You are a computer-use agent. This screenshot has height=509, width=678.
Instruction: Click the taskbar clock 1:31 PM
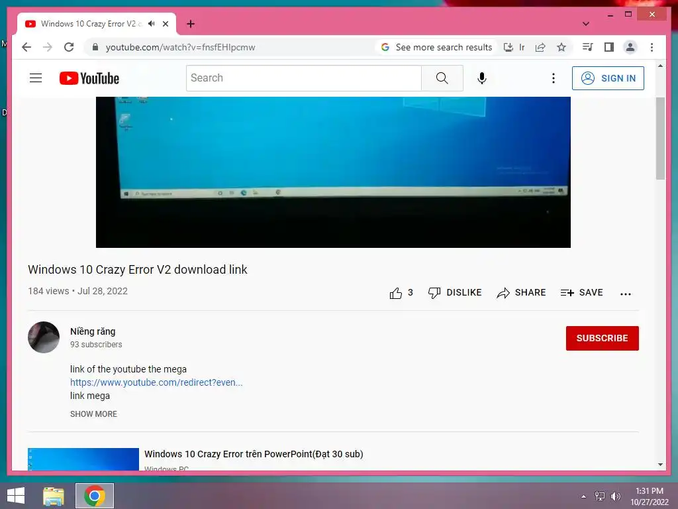649,496
